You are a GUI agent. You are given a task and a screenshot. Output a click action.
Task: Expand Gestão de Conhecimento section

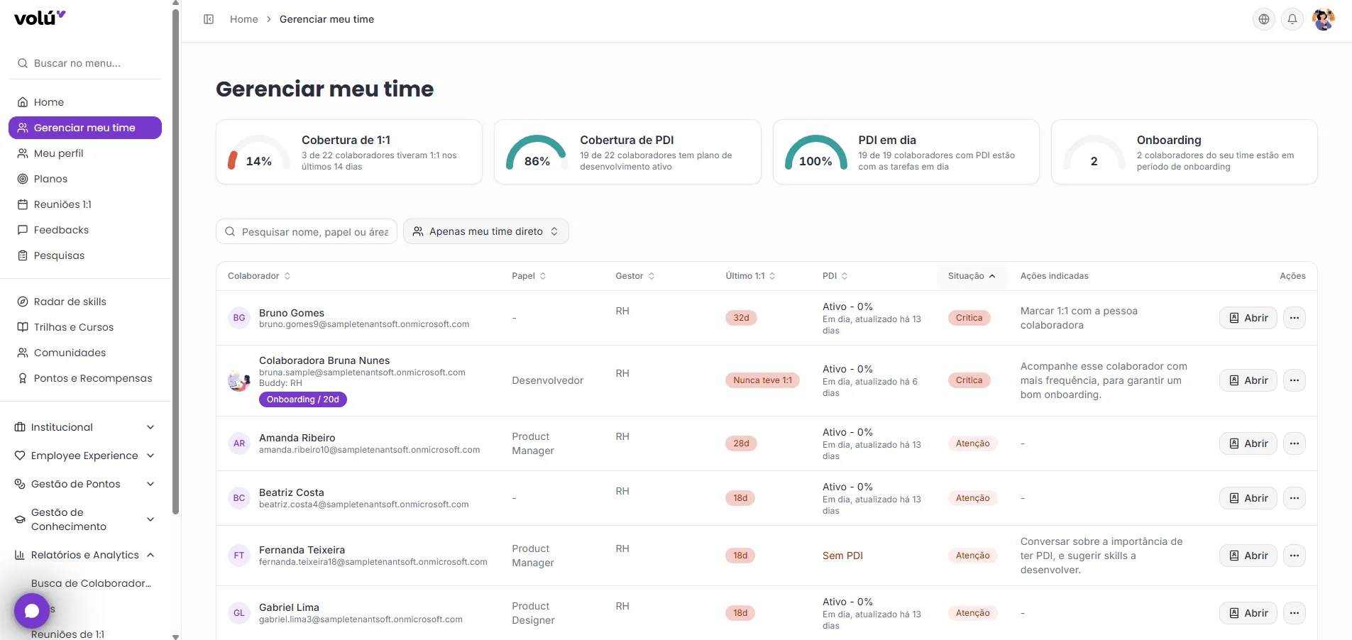pyautogui.click(x=85, y=519)
